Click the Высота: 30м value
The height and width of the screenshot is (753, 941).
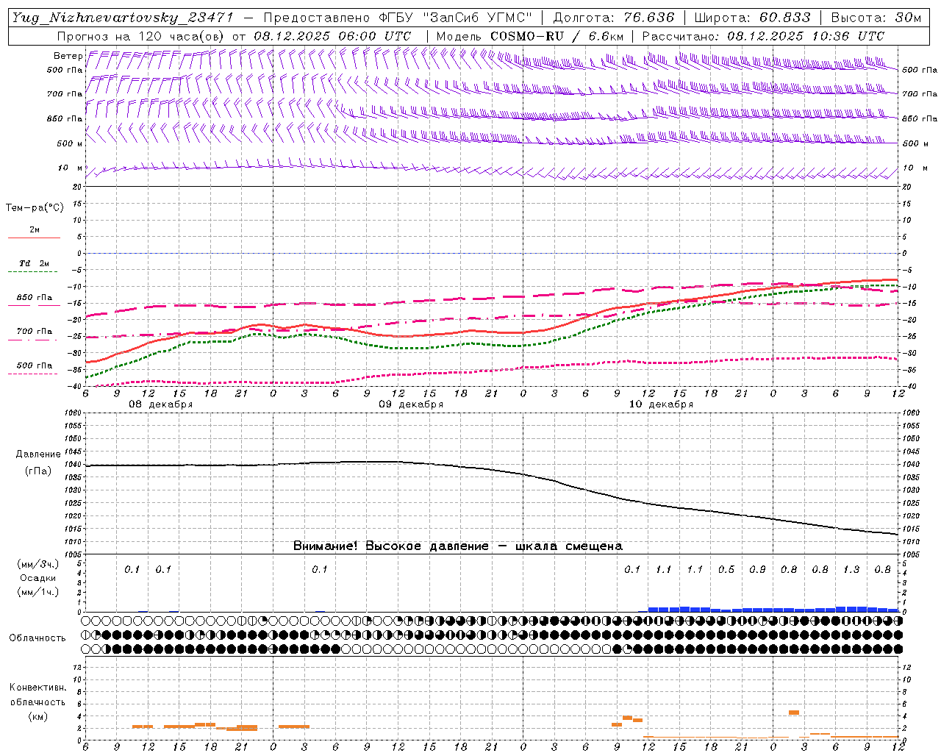coord(876,18)
